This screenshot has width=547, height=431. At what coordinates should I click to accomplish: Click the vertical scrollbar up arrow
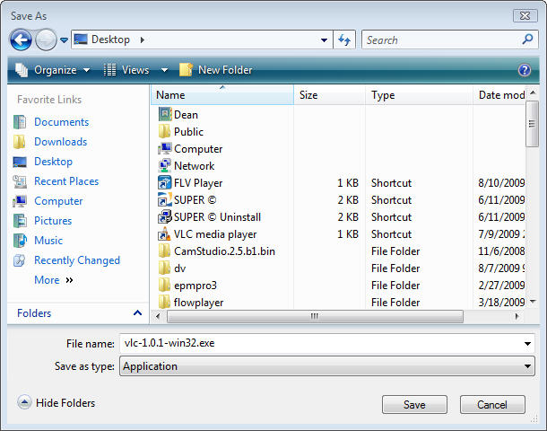533,92
